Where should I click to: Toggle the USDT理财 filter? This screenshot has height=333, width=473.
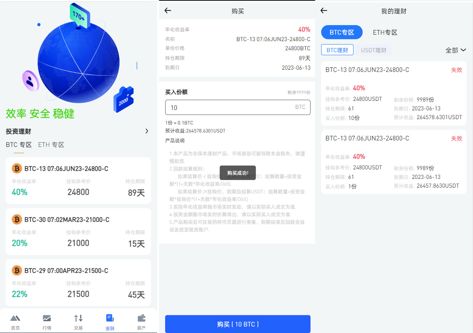pos(374,50)
